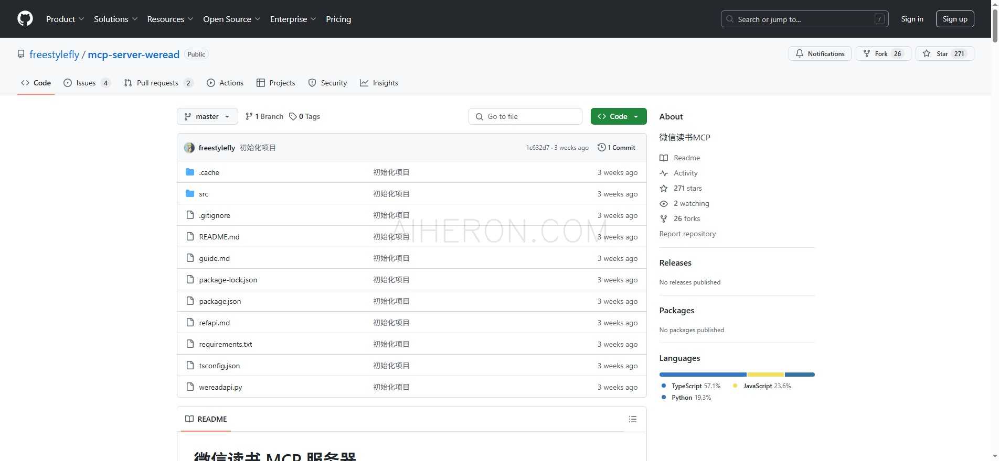Click the yellow JavaScript language bar segment
Screen dimensions: 999x461
(x=766, y=375)
